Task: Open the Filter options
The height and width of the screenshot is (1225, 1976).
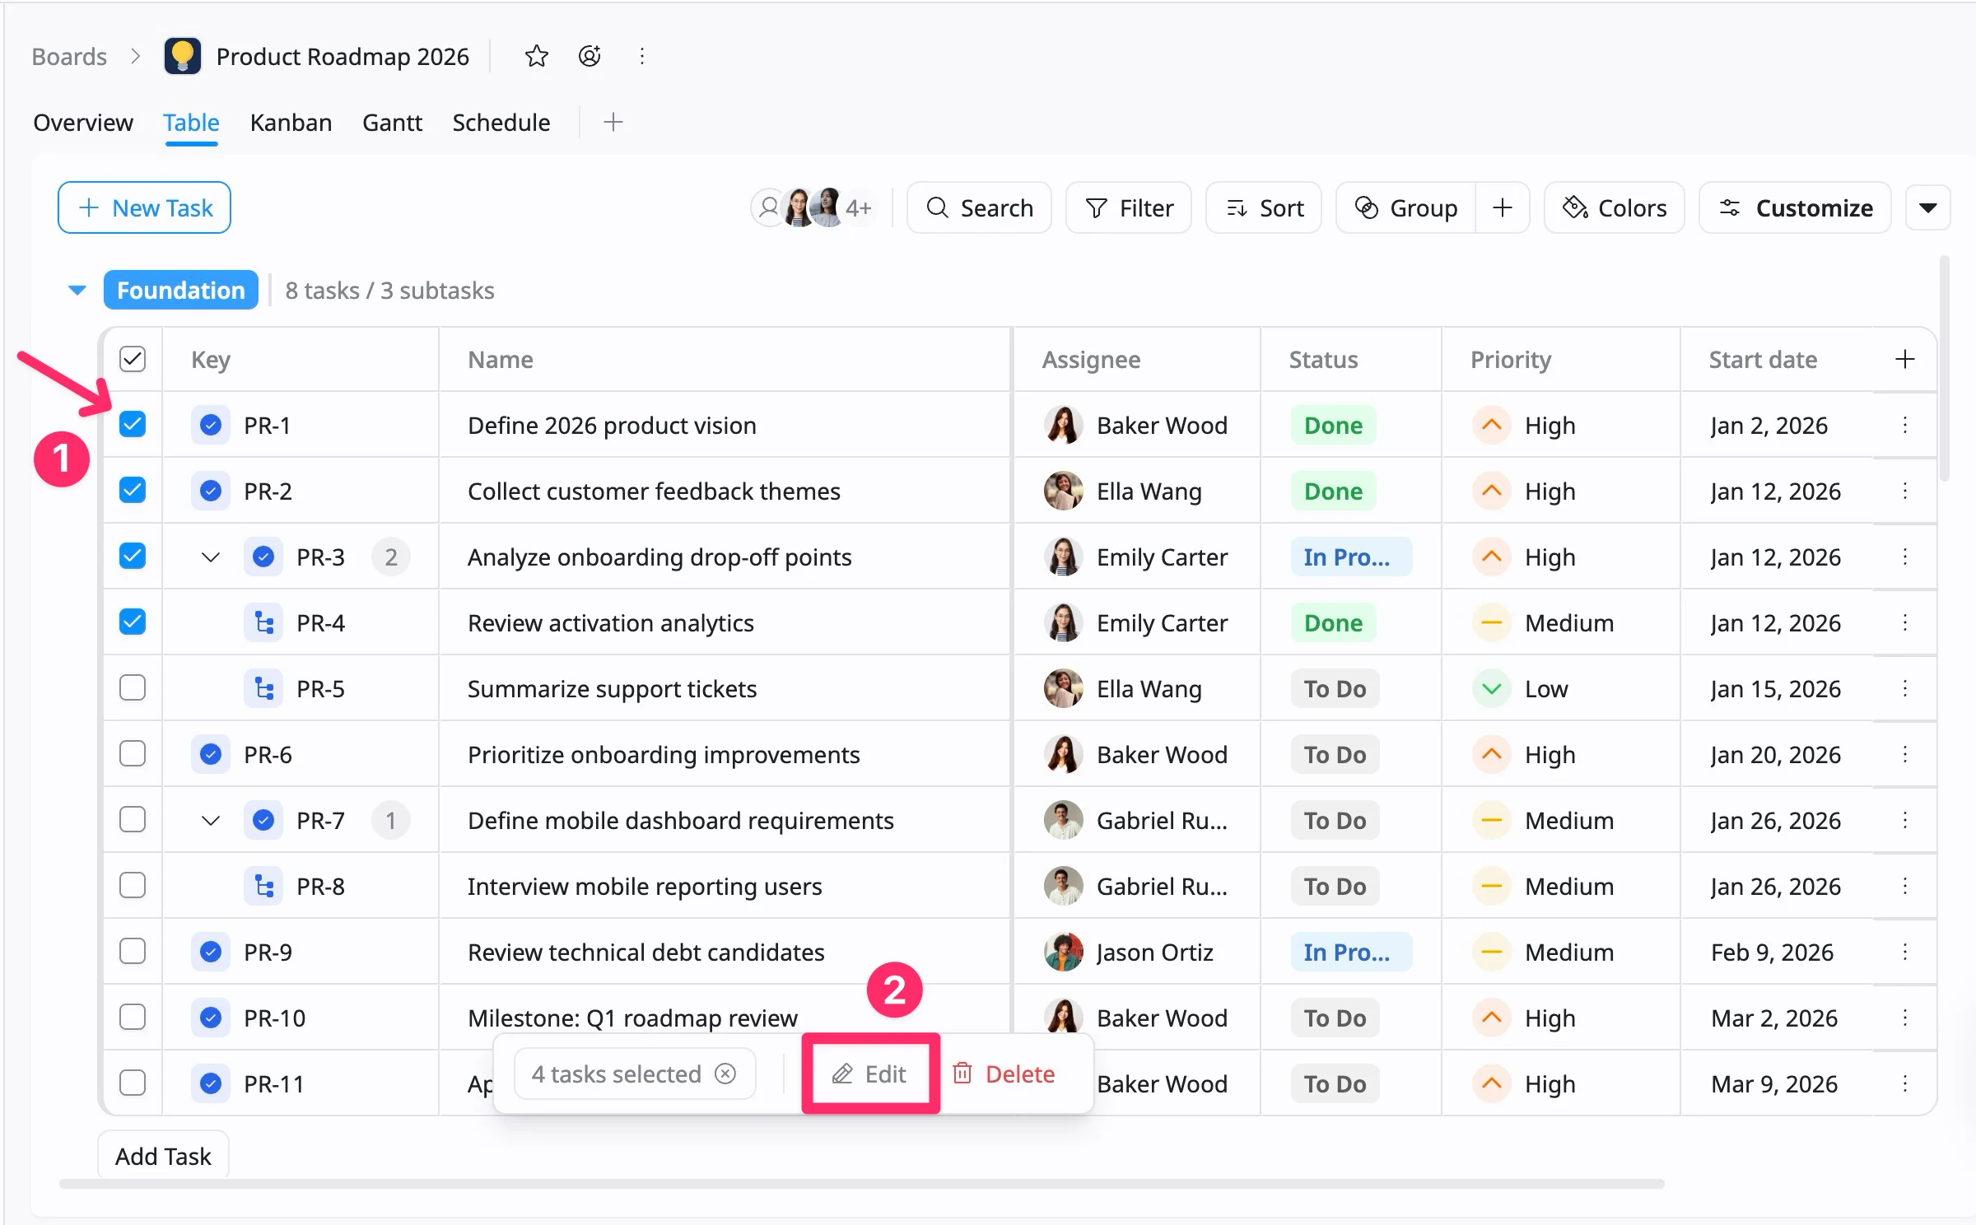Action: click(x=1128, y=207)
